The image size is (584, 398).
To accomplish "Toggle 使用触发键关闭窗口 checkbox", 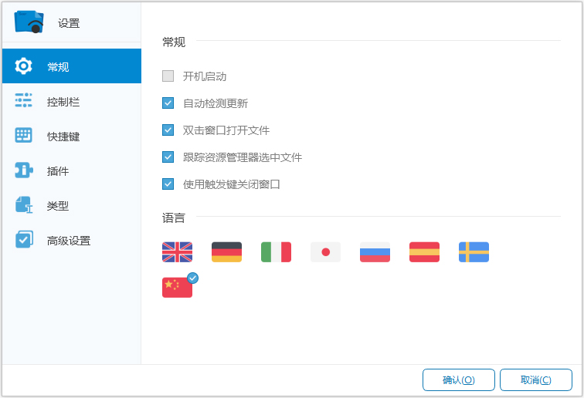I will coord(168,184).
